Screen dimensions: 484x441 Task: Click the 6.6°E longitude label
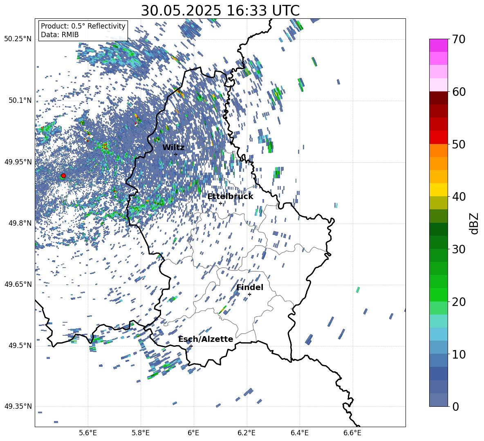[x=352, y=433]
